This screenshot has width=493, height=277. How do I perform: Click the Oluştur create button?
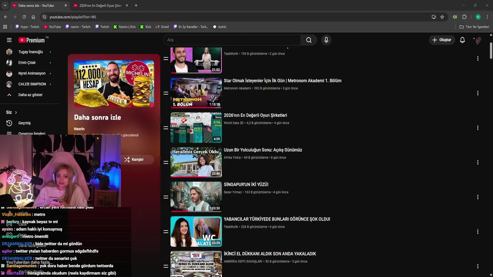[x=441, y=40]
